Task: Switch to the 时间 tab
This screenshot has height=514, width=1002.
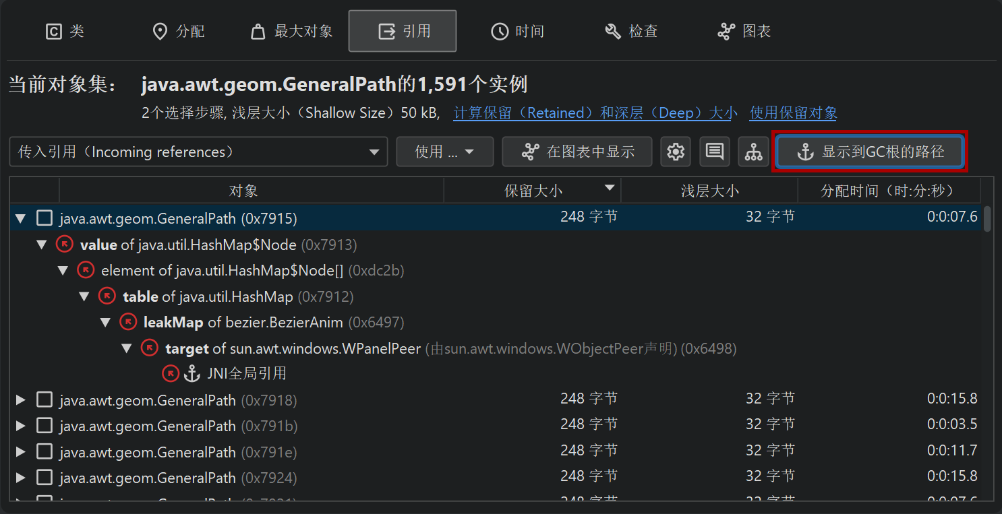Action: pos(517,31)
